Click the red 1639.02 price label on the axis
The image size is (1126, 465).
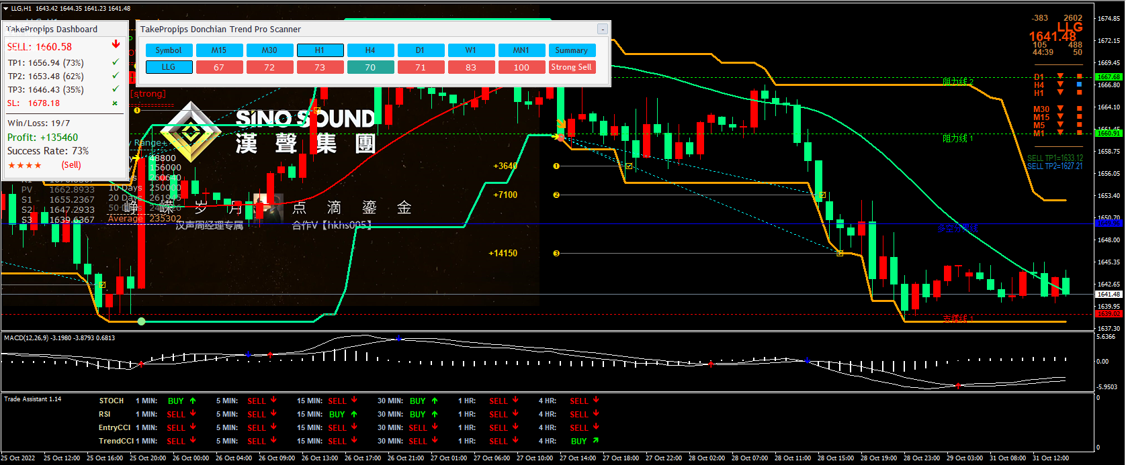pyautogui.click(x=1109, y=314)
